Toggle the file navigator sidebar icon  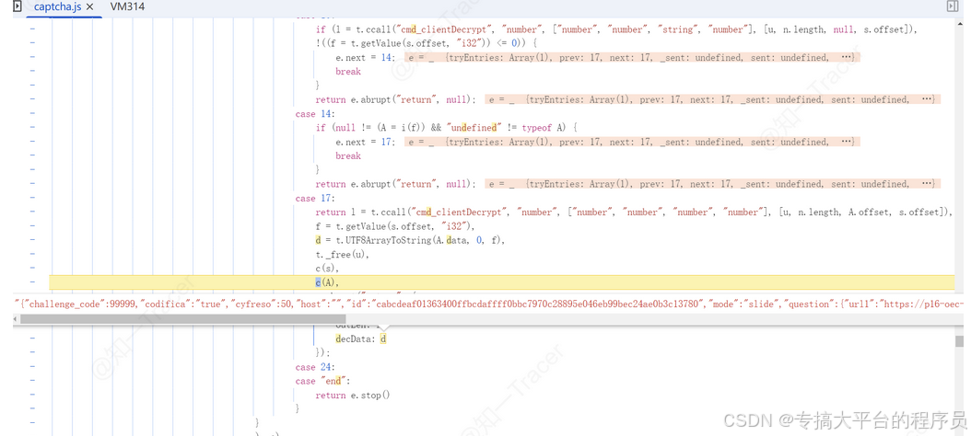pos(18,6)
